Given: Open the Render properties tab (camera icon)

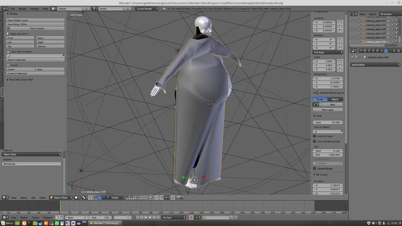Looking at the screenshot, I should [x=361, y=51].
